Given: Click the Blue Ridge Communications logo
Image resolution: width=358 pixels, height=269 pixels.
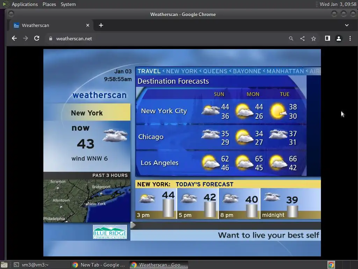Looking at the screenshot, I should tap(110, 232).
